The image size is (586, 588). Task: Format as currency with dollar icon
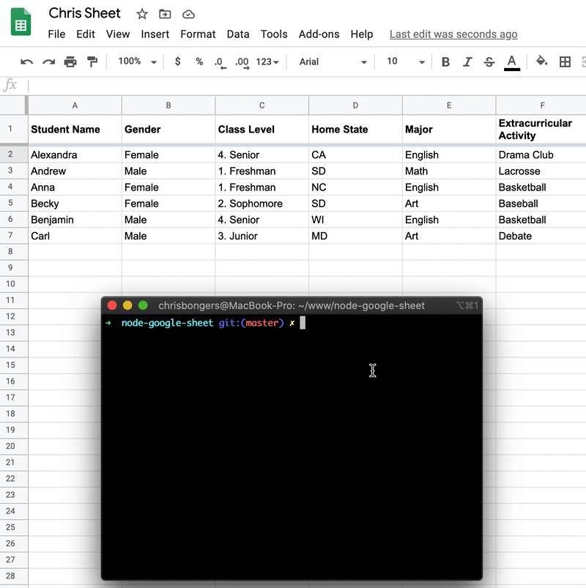pyautogui.click(x=178, y=62)
